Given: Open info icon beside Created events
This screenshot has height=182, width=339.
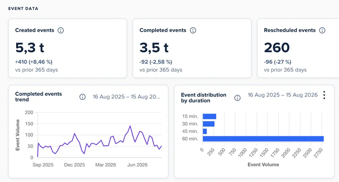Looking at the screenshot, I should point(61,30).
